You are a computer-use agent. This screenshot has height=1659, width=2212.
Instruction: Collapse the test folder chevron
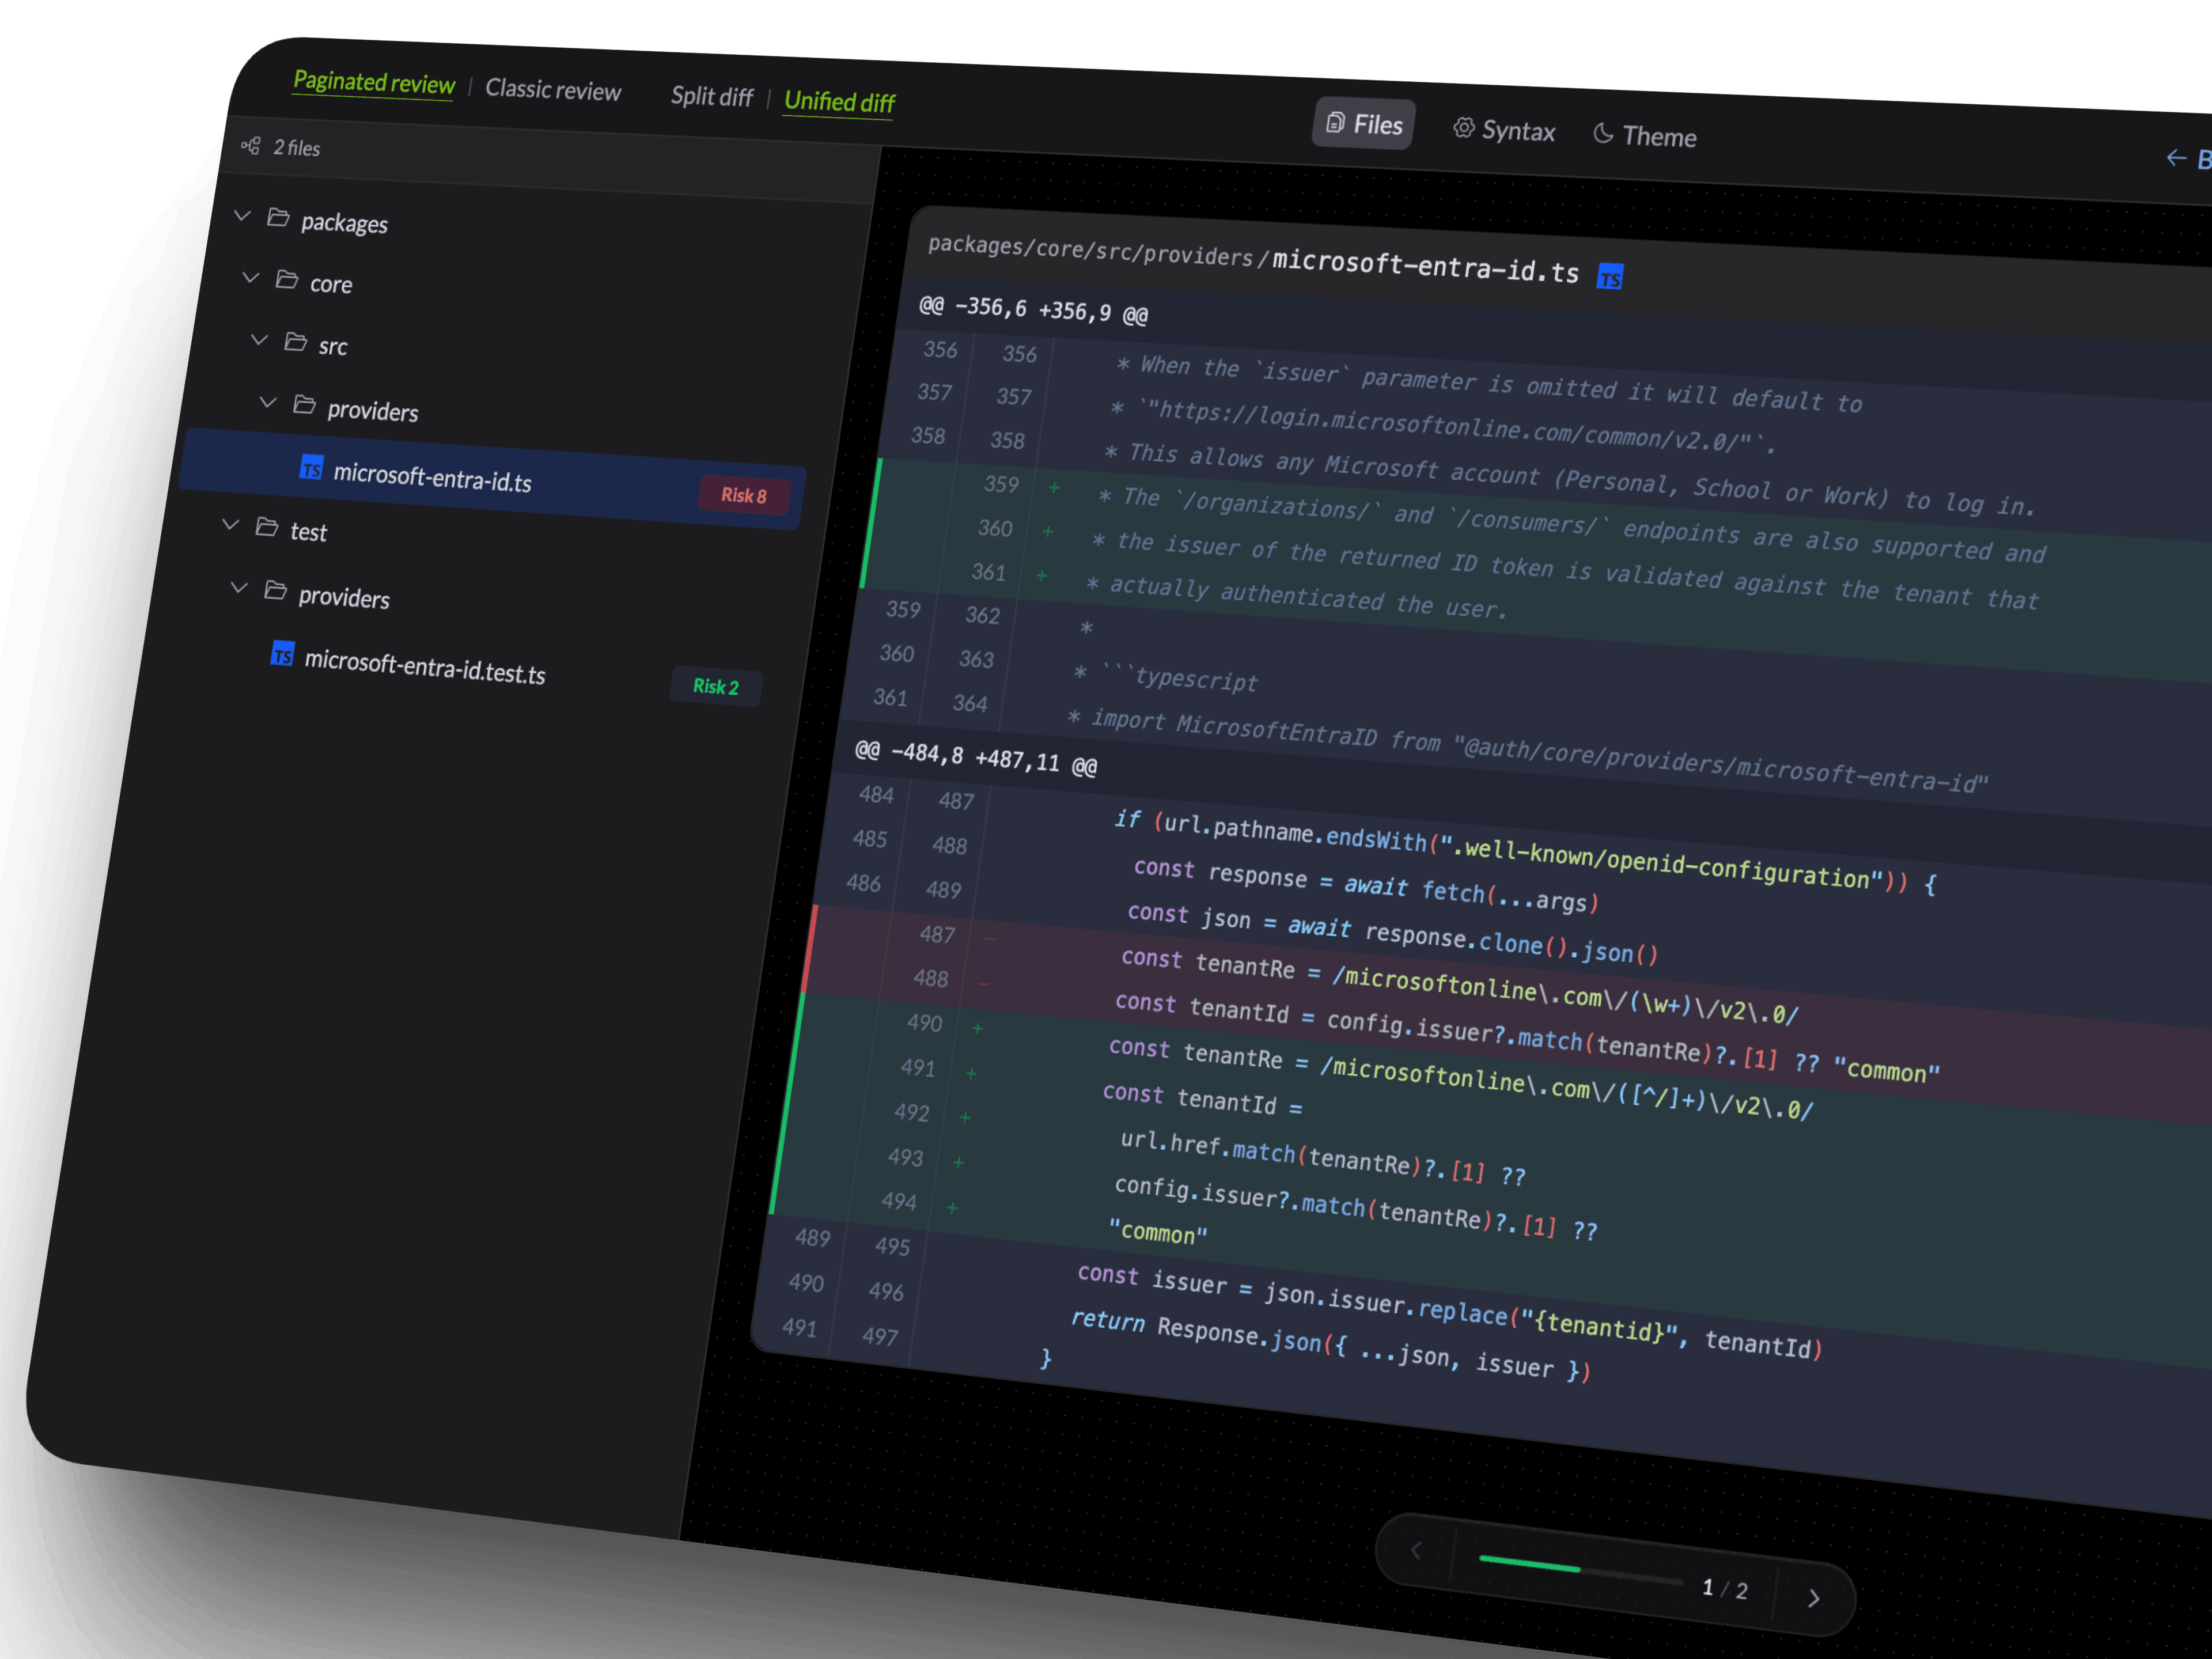point(231,524)
